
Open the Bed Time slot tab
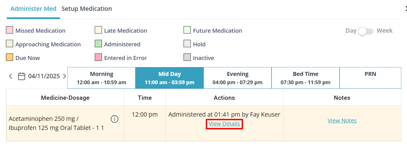tap(305, 78)
